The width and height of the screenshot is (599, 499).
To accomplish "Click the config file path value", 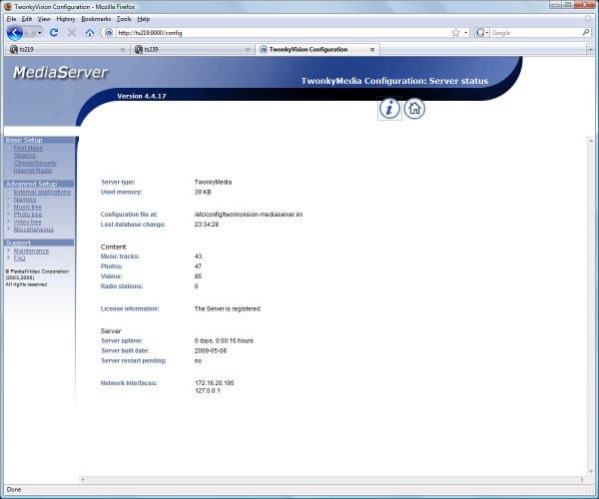I will [249, 215].
